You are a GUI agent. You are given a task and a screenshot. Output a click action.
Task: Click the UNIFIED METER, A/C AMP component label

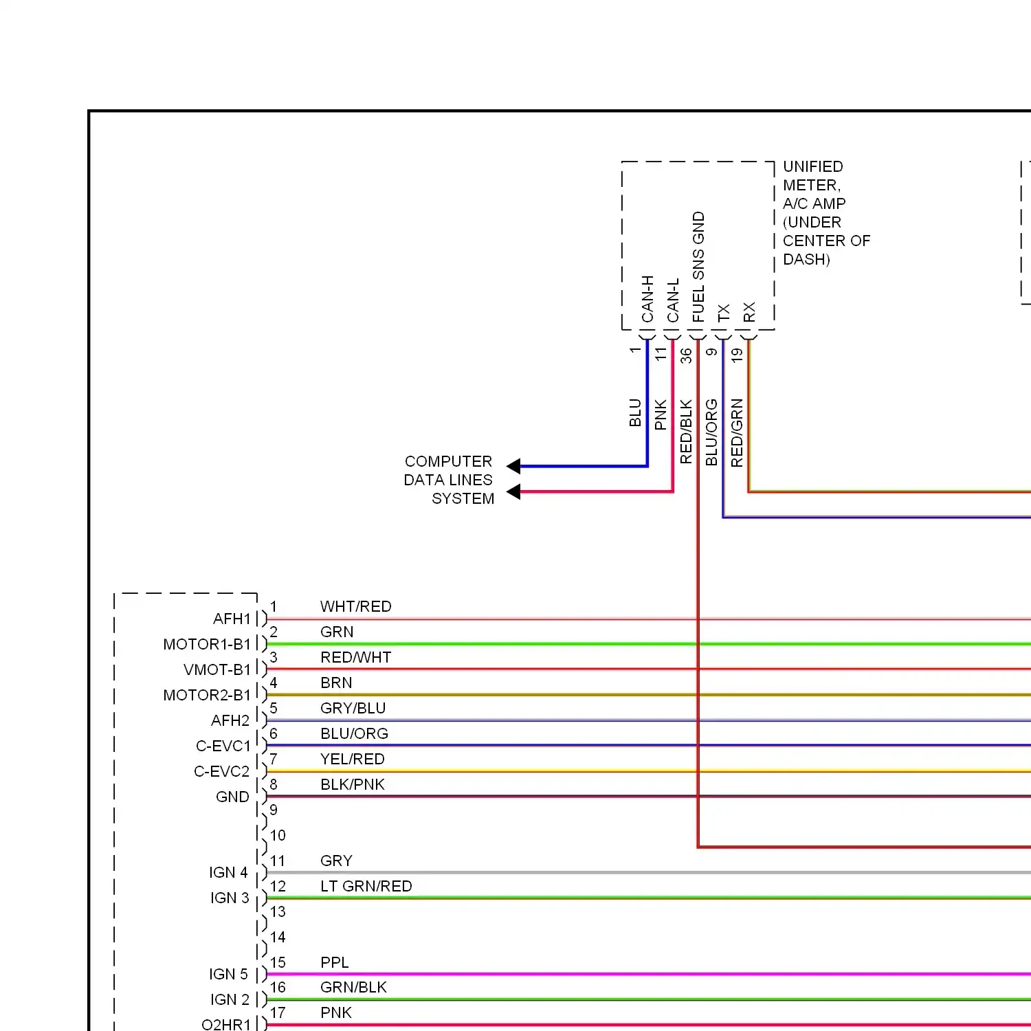(826, 213)
